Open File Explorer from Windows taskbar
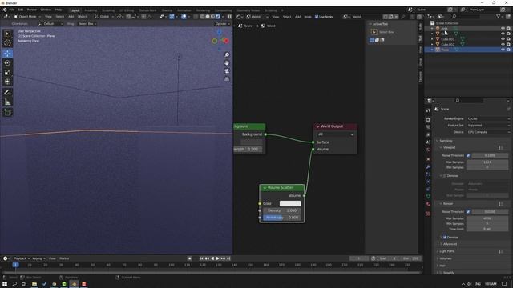 coord(34,284)
